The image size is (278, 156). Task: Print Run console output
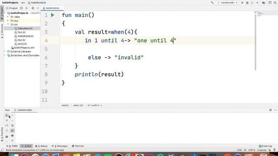tap(12, 136)
